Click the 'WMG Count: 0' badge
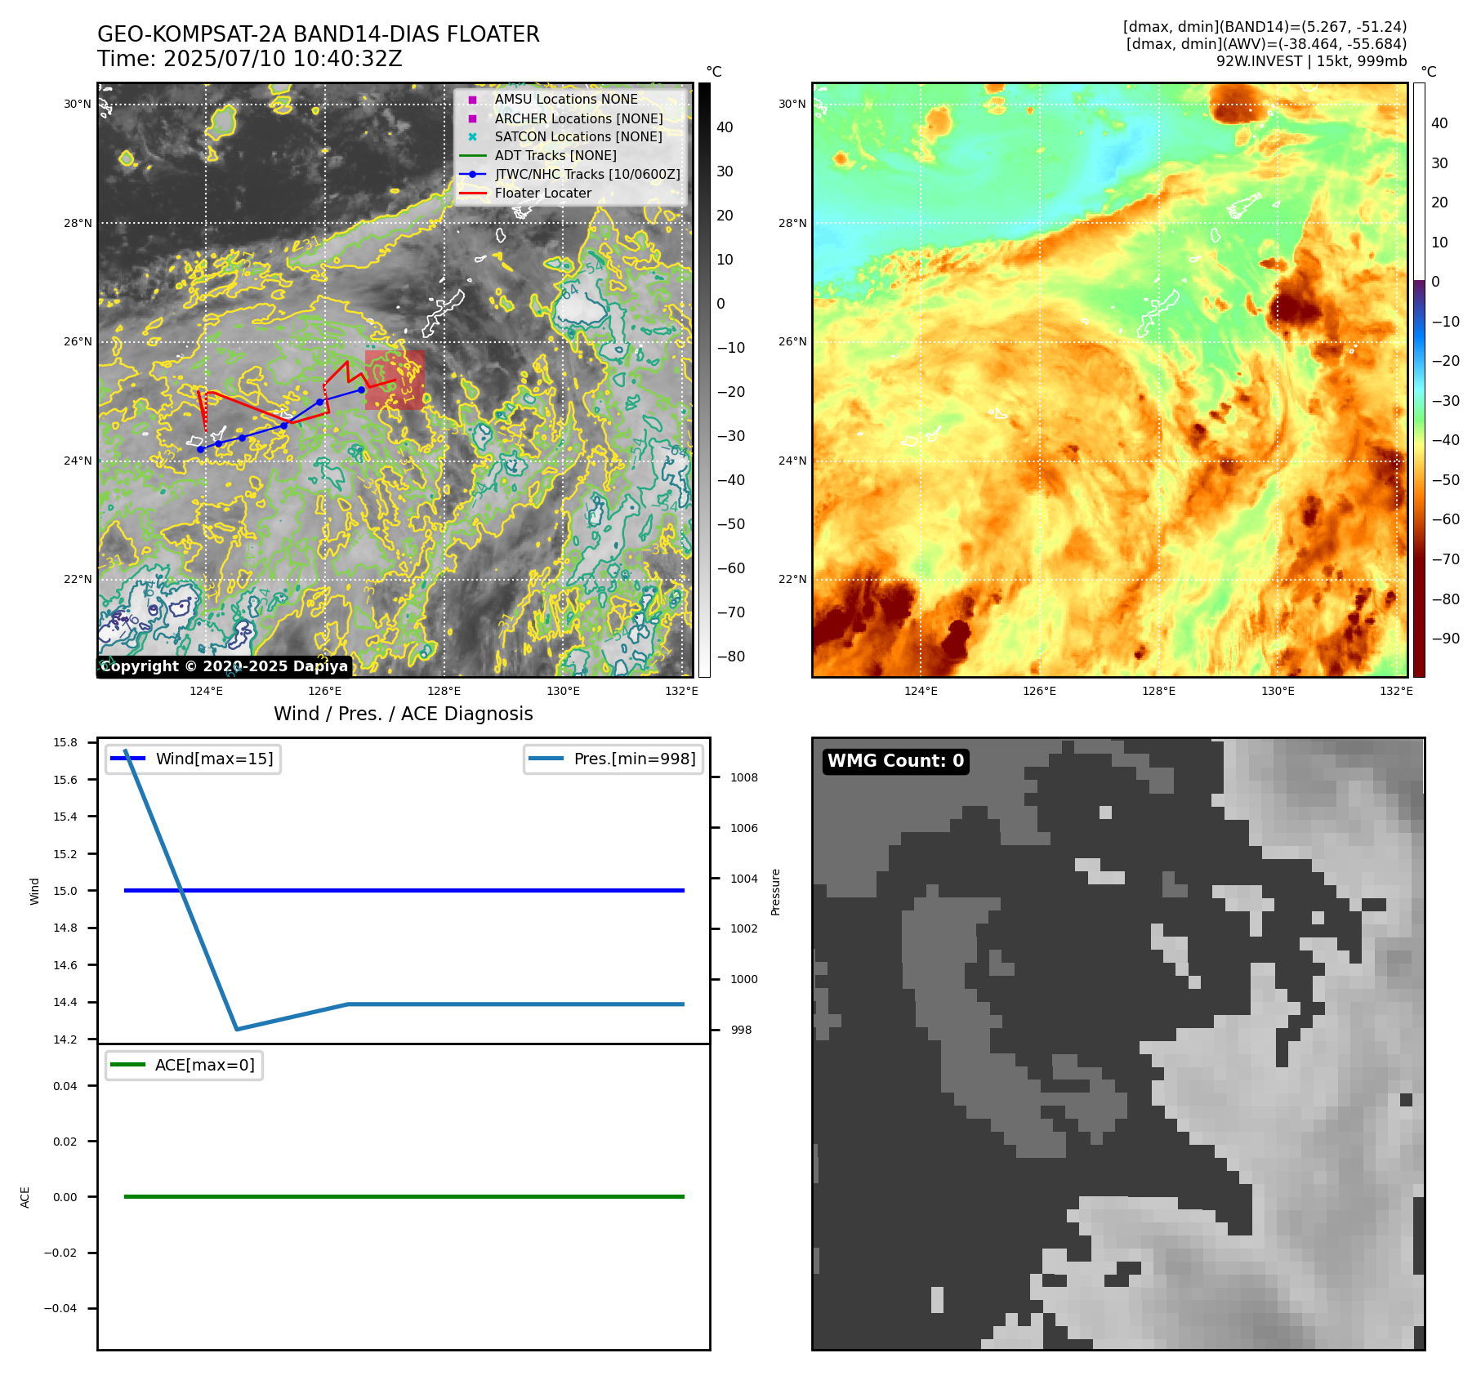The image size is (1481, 1380). tap(896, 761)
